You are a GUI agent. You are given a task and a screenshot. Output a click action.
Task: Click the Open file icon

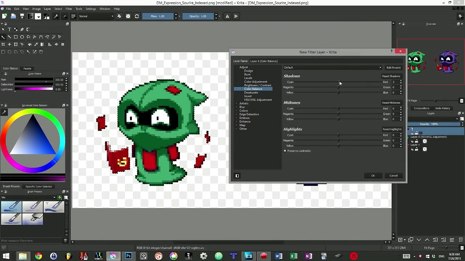click(x=13, y=16)
